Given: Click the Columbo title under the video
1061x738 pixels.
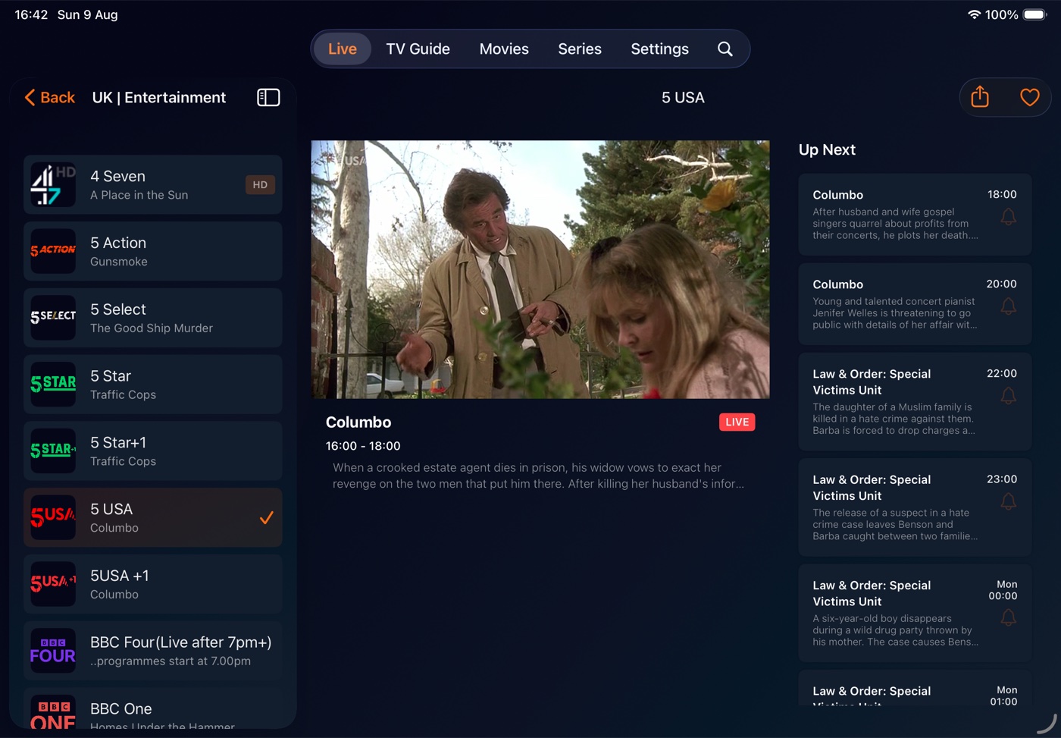Looking at the screenshot, I should (x=358, y=422).
